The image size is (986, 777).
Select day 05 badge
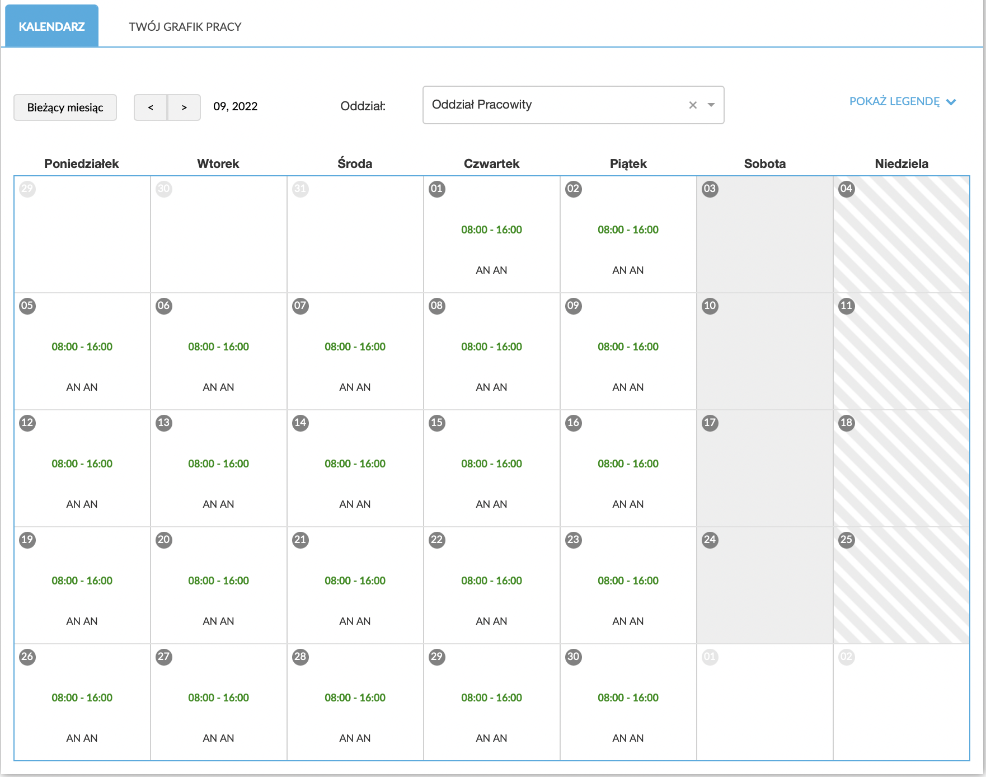27,306
